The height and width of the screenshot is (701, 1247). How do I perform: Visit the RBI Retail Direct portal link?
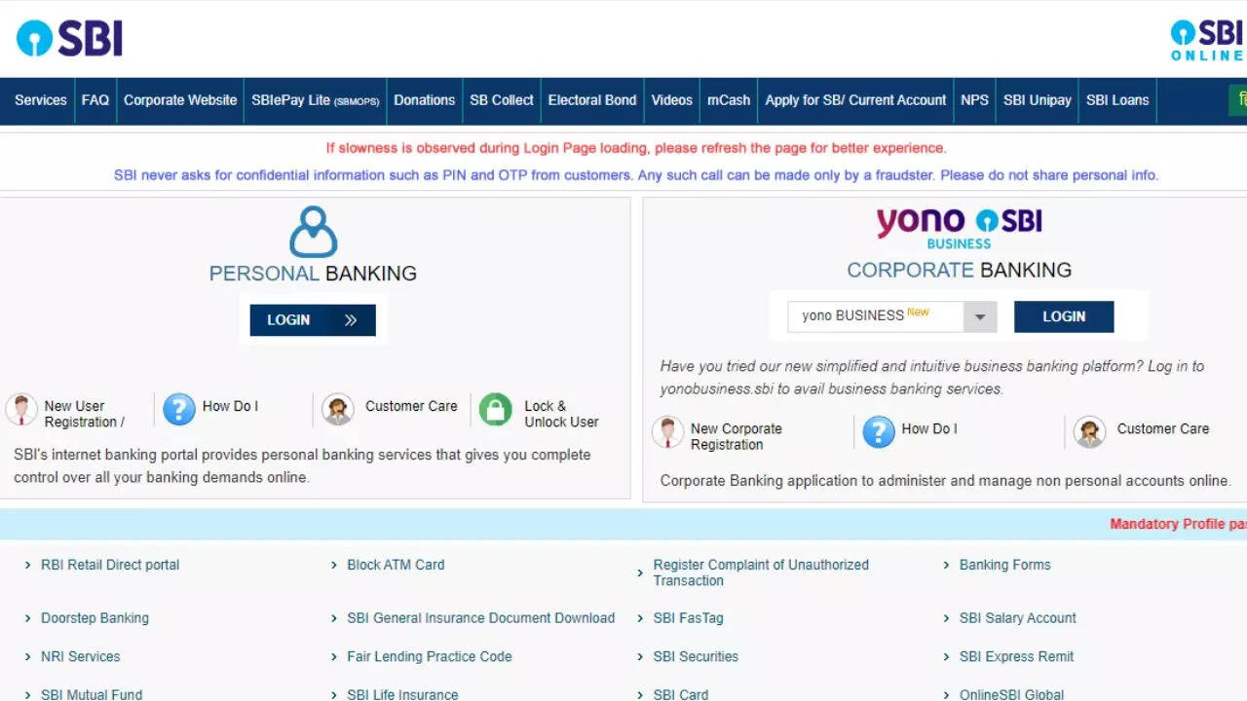tap(110, 565)
